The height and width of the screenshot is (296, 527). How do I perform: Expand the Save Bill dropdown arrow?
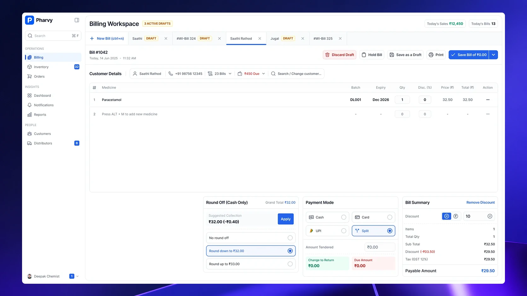tap(494, 55)
